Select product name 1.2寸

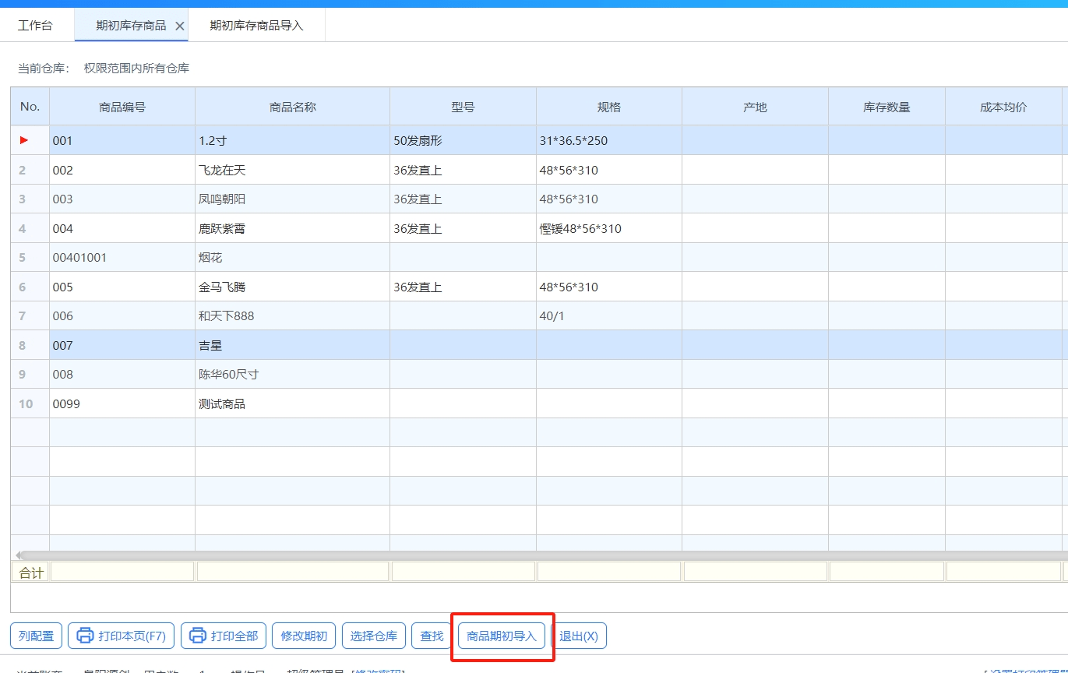click(x=293, y=140)
